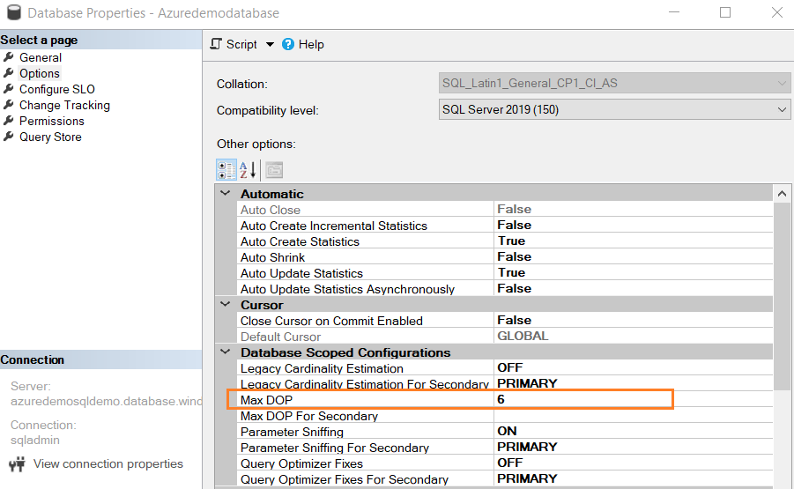Open the General page
The width and height of the screenshot is (794, 489).
click(40, 57)
